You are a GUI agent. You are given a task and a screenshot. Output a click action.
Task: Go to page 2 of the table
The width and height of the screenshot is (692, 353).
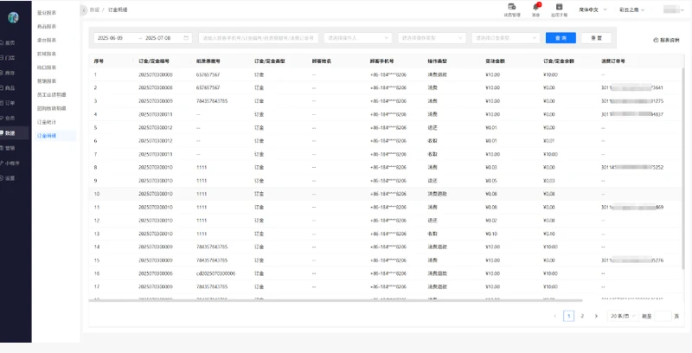(x=582, y=317)
